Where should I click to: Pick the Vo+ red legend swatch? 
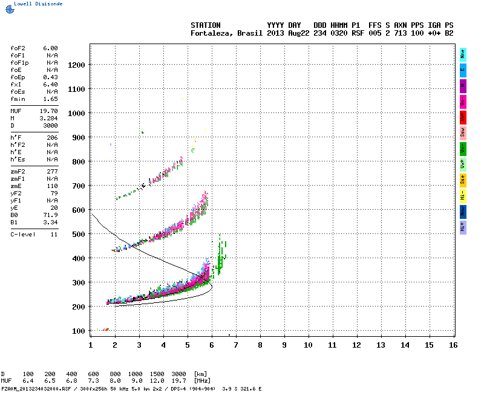463,117
